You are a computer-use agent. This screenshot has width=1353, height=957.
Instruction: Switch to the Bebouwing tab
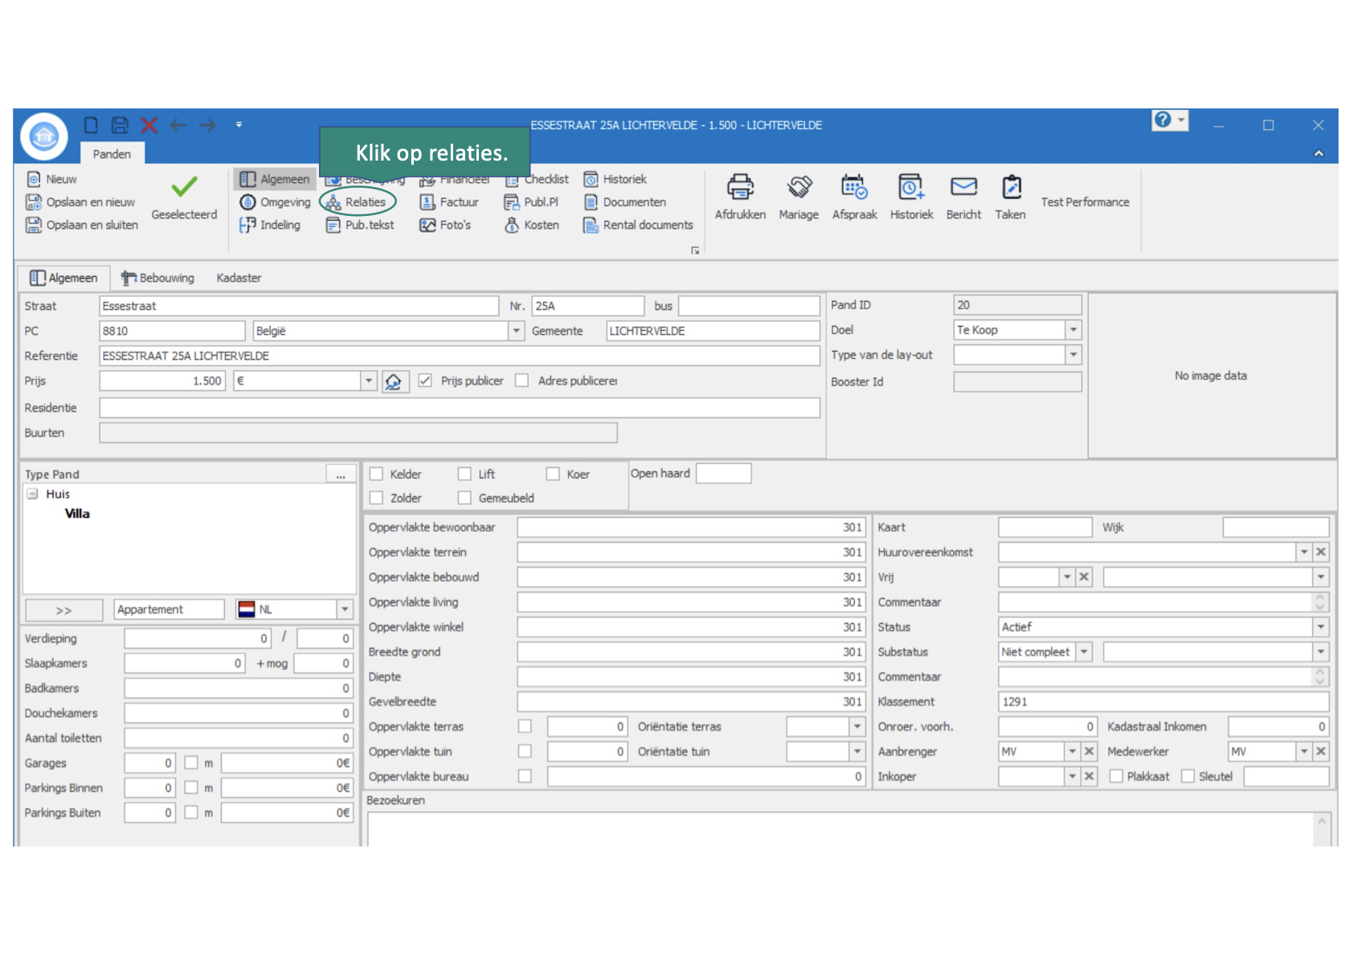(158, 278)
